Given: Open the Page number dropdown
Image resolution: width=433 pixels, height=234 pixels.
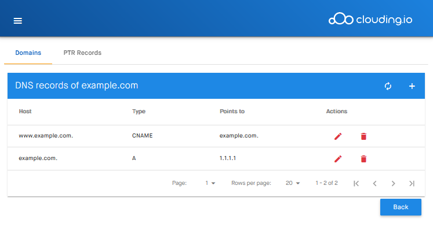Looking at the screenshot, I should [x=210, y=183].
